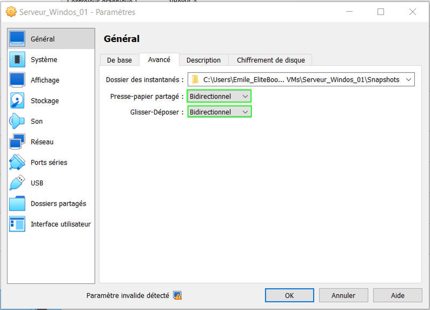Open the Stockage disk icon
The image size is (430, 310).
pos(17,101)
